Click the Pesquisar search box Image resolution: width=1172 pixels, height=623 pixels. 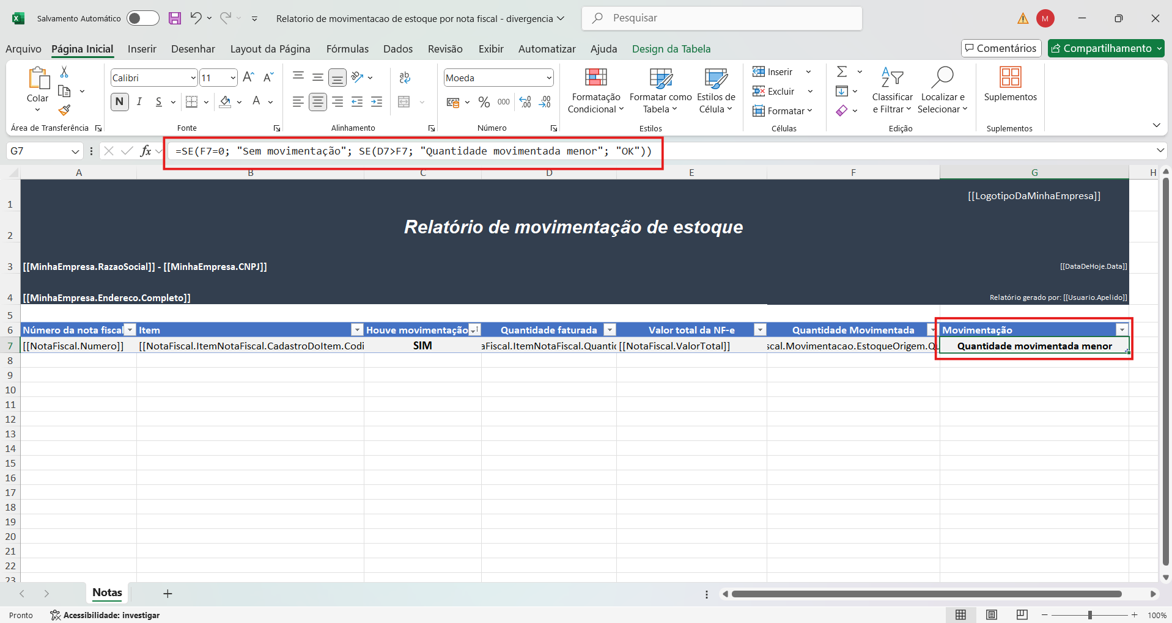click(x=722, y=18)
